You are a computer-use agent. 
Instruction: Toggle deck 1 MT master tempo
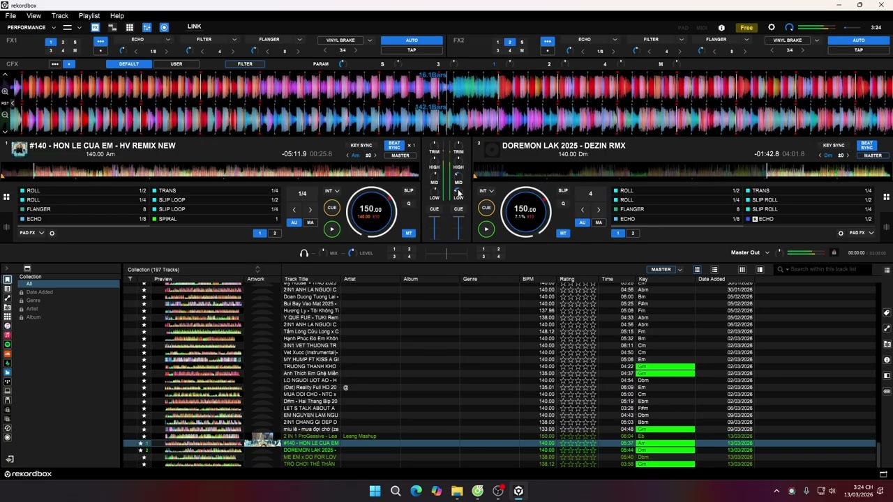pos(409,233)
